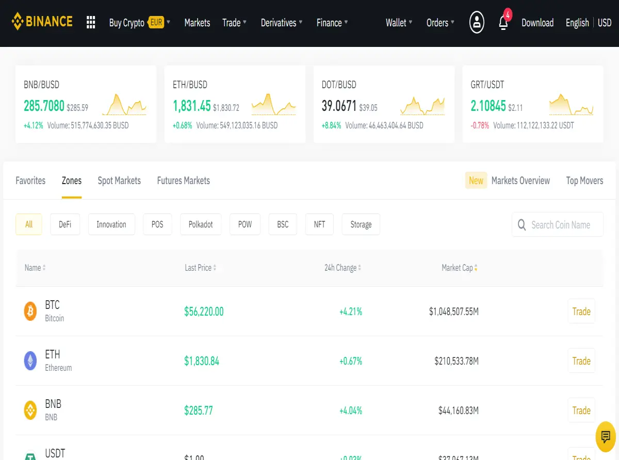Click the BNB coin icon
This screenshot has height=460, width=619.
[x=30, y=410]
